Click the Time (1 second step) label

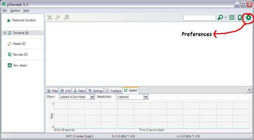tap(152, 130)
